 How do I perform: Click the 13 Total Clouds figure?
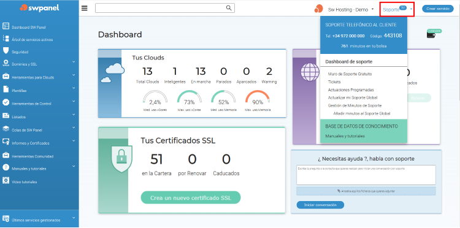tap(148, 71)
